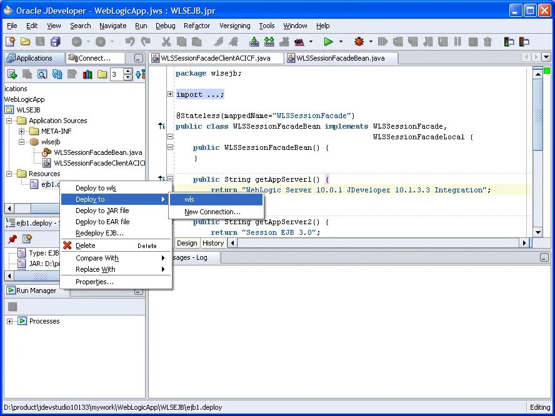555x416 pixels.
Task: Click the Cut scissors icon
Action: click(166, 42)
